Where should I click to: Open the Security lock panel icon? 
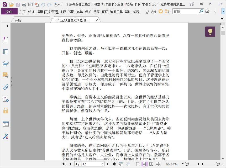pos(6,111)
